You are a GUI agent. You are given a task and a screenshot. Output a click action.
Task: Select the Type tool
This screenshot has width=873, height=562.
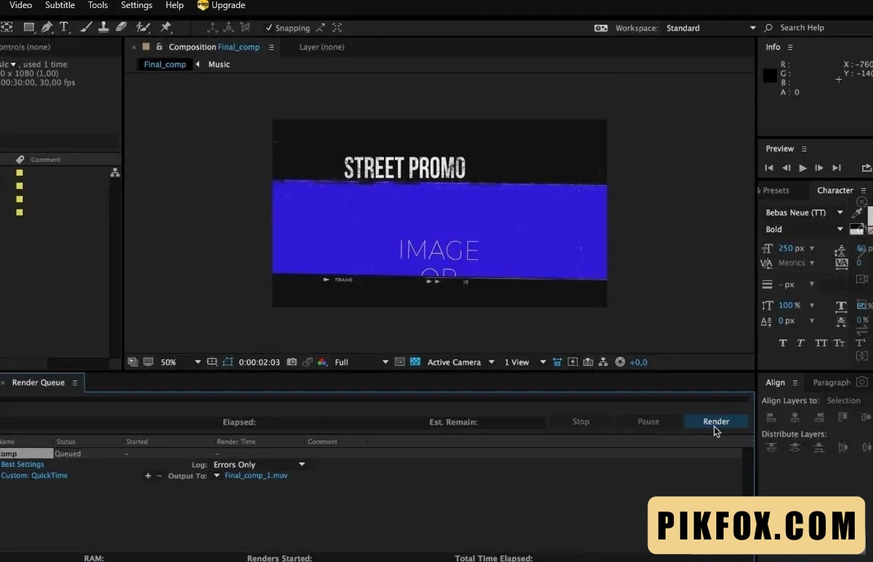point(64,27)
